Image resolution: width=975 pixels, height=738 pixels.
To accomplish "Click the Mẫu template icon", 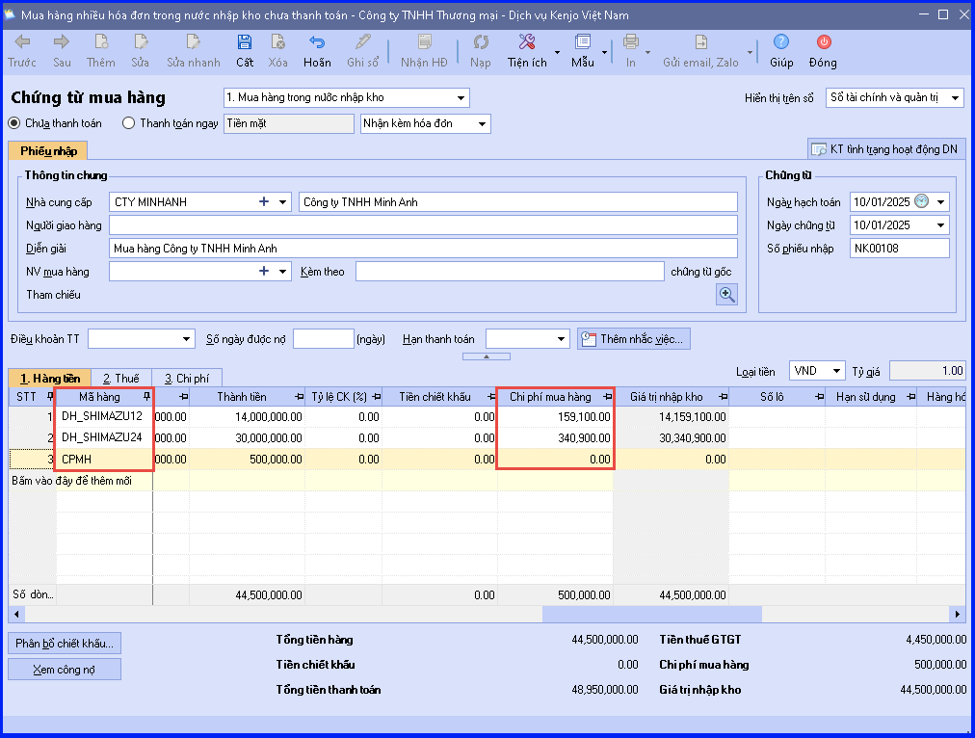I will 583,42.
